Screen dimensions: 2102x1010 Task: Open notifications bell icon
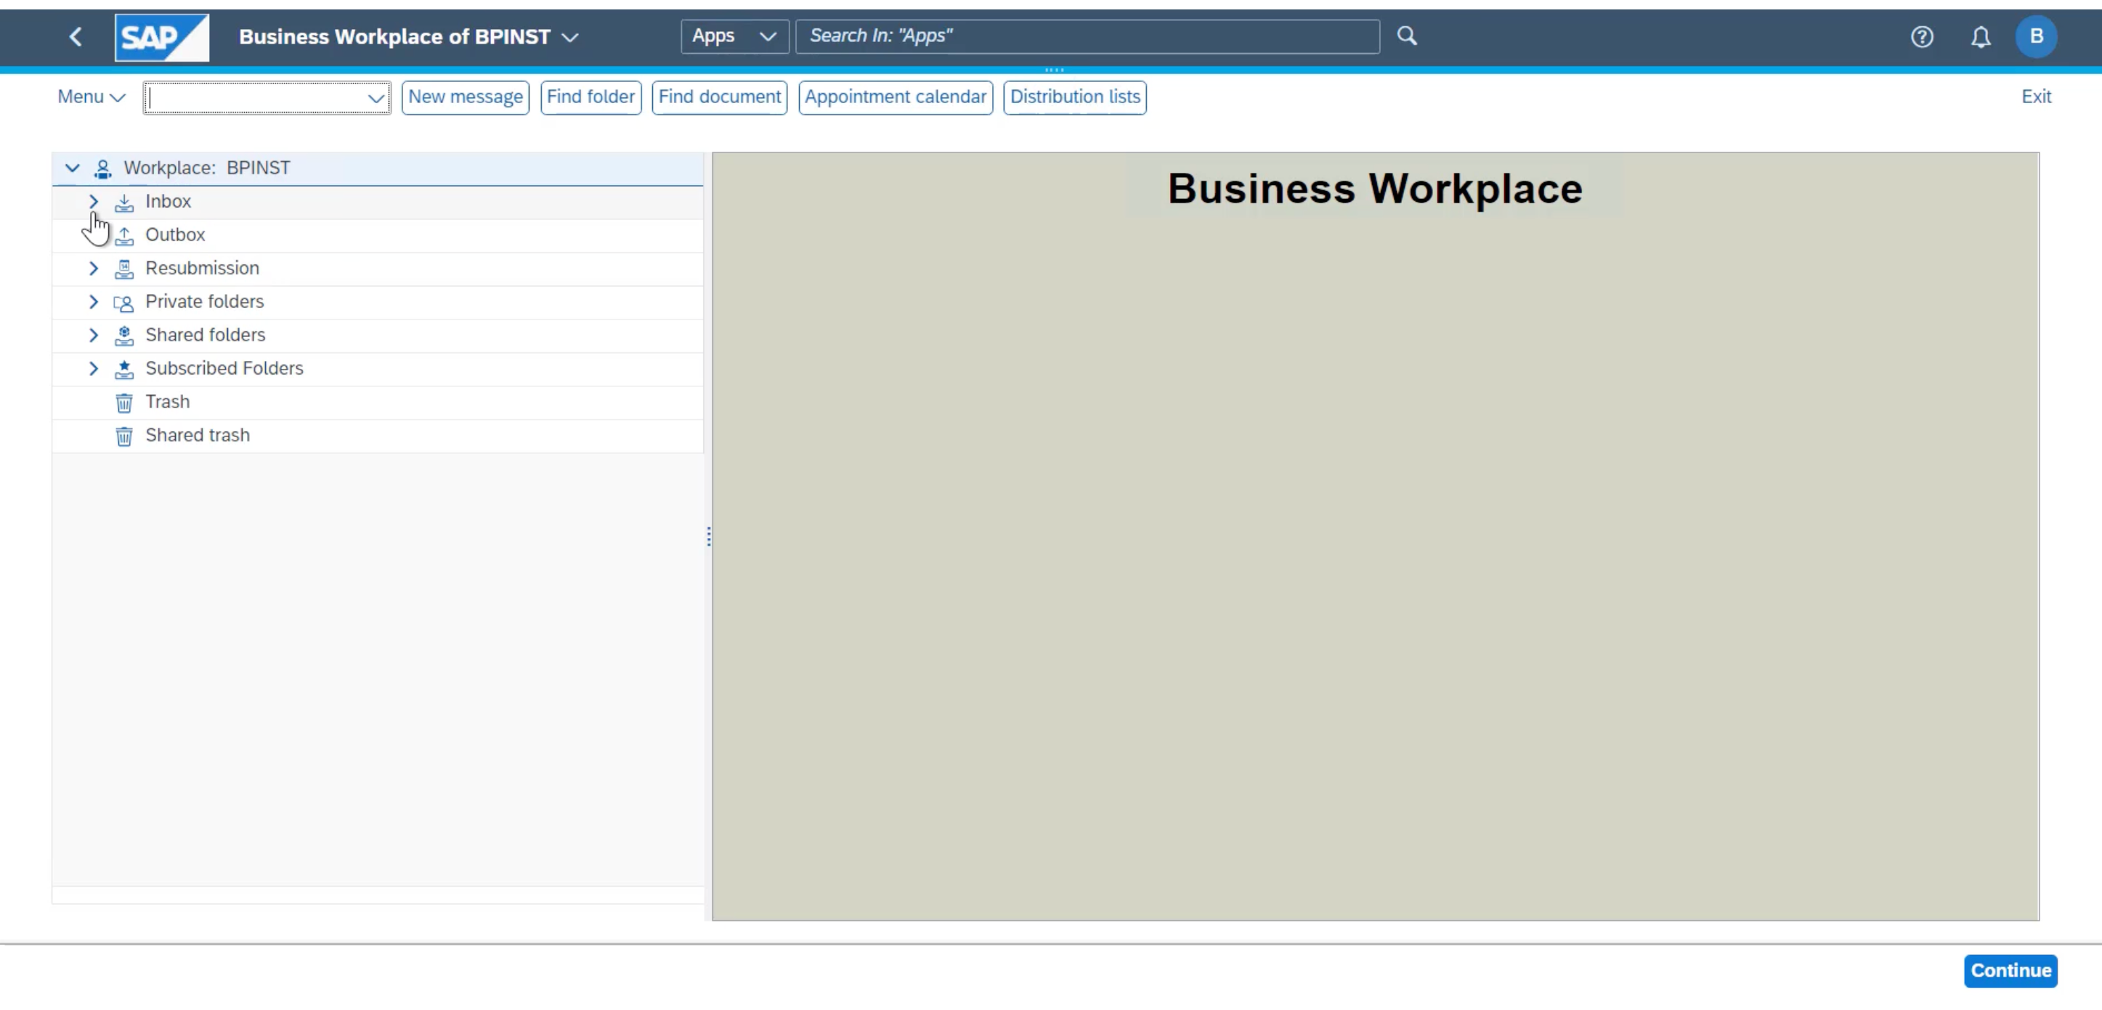pyautogui.click(x=1981, y=37)
